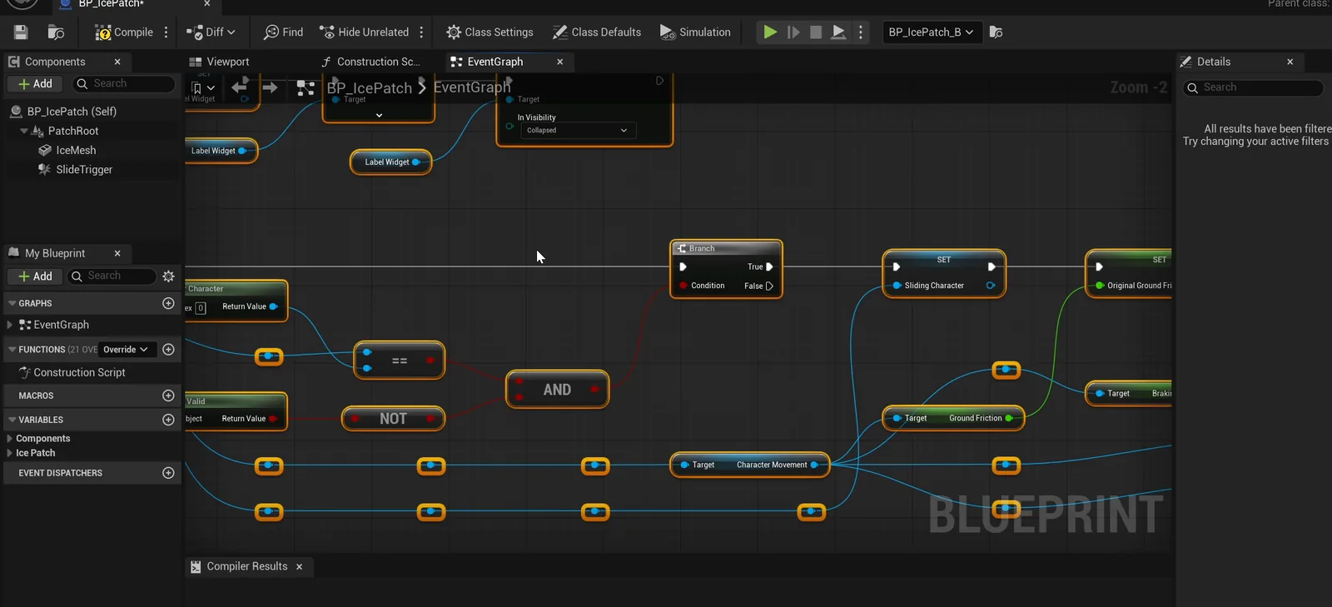Screen dimensions: 1332x607
Task: Select the SlideTrigger component
Action: [84, 170]
